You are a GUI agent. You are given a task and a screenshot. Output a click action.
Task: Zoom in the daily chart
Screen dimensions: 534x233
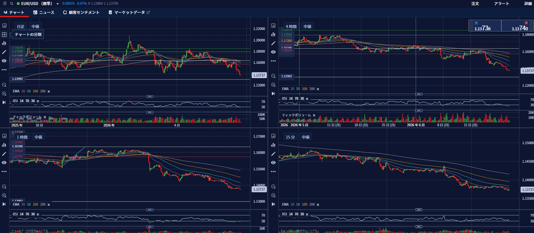pos(4,94)
